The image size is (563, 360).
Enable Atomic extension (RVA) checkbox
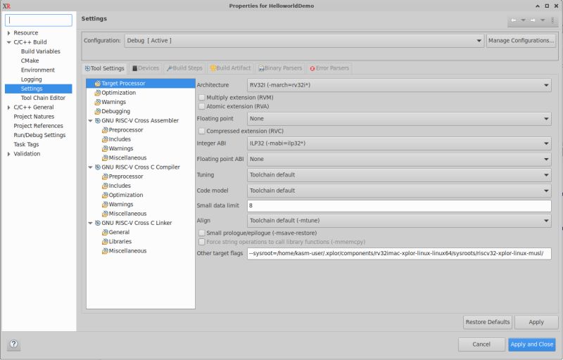(202, 106)
